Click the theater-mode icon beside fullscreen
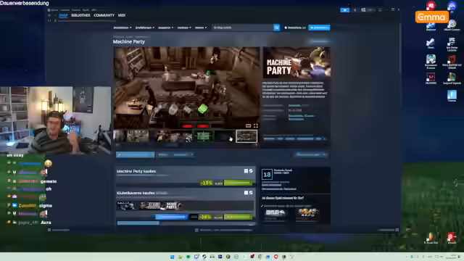The width and height of the screenshot is (464, 261). pyautogui.click(x=248, y=125)
